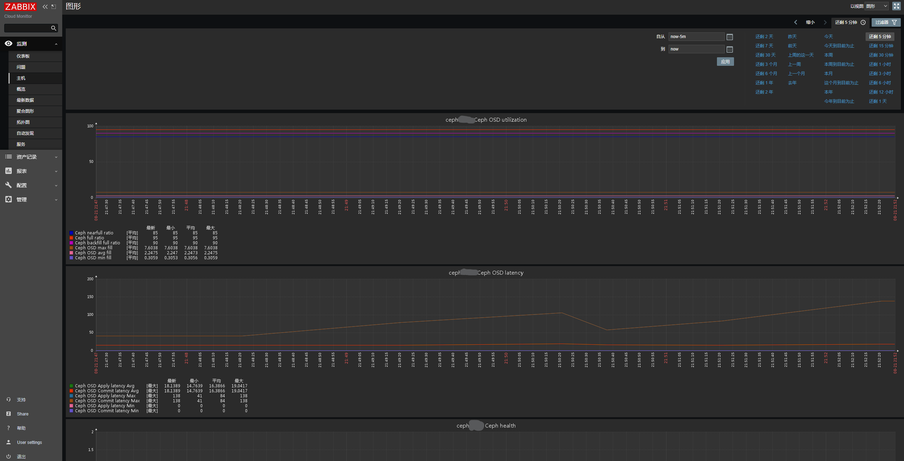Viewport: 904px width, 461px height.
Task: Click the Ceph nearfull ratio blue swatch
Action: (71, 233)
